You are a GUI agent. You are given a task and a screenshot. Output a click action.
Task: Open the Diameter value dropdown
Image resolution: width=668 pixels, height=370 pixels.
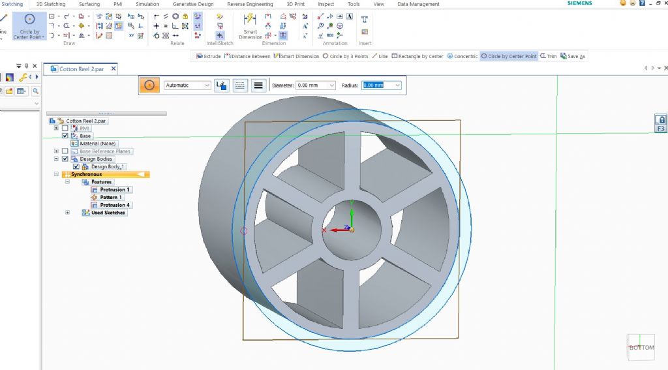pos(332,85)
